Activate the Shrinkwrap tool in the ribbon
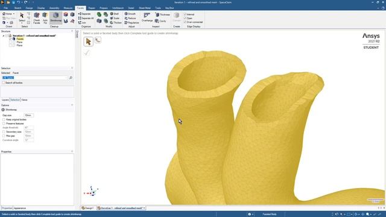 pyautogui.click(x=56, y=17)
